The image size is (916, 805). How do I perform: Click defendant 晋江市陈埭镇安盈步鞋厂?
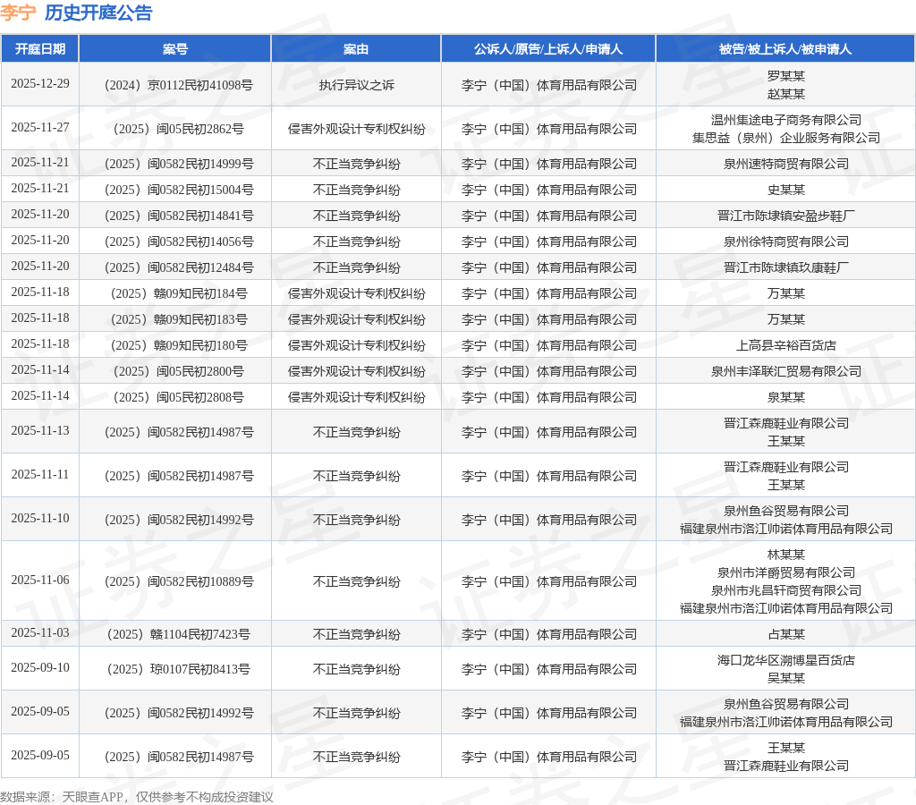click(x=785, y=216)
